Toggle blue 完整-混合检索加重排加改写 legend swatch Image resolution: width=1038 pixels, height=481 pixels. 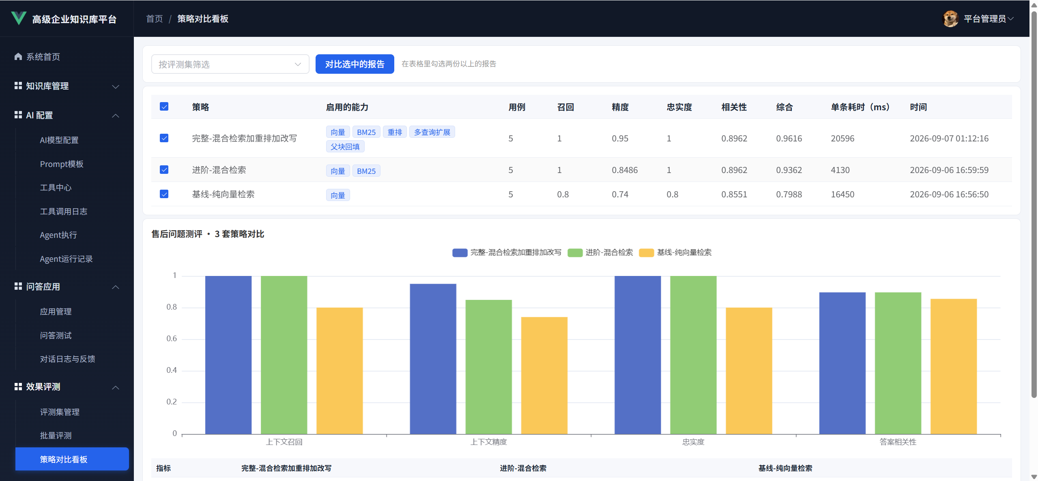pos(460,252)
